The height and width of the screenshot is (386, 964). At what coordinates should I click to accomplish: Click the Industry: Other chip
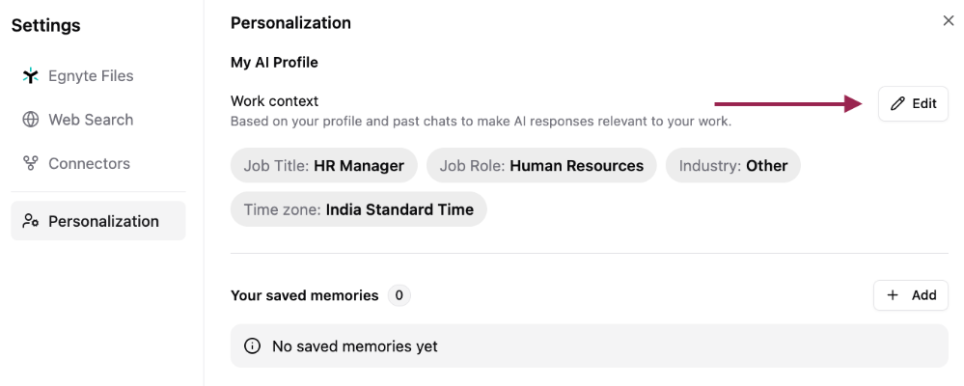point(732,165)
